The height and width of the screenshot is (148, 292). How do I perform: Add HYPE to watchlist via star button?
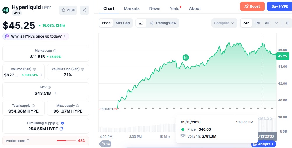68,10
